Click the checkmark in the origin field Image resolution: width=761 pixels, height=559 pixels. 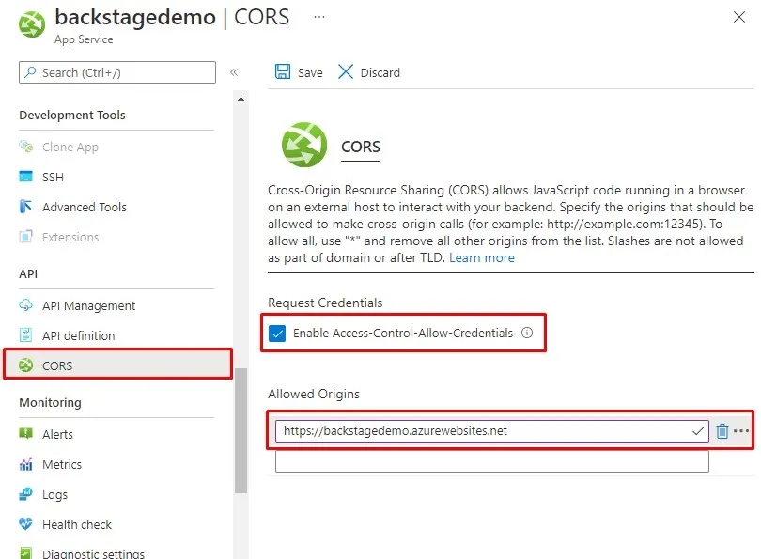pos(698,431)
